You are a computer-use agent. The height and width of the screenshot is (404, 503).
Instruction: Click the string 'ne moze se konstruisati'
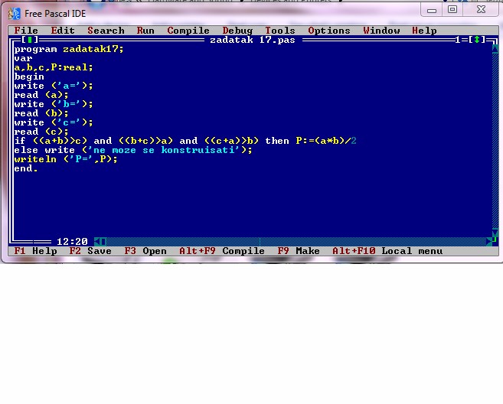(164, 150)
